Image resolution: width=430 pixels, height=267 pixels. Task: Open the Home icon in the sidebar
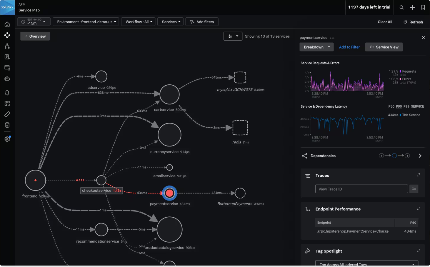point(7,24)
